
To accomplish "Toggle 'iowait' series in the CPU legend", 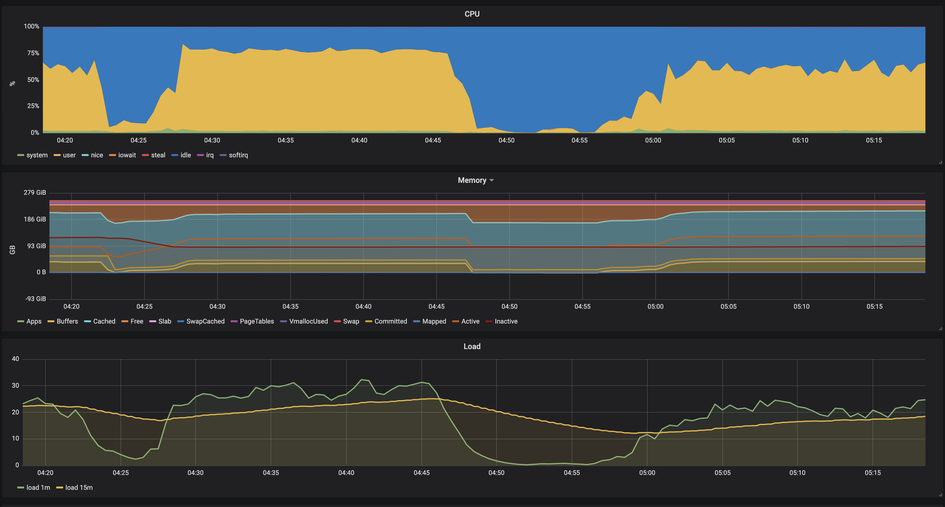I will [x=127, y=155].
